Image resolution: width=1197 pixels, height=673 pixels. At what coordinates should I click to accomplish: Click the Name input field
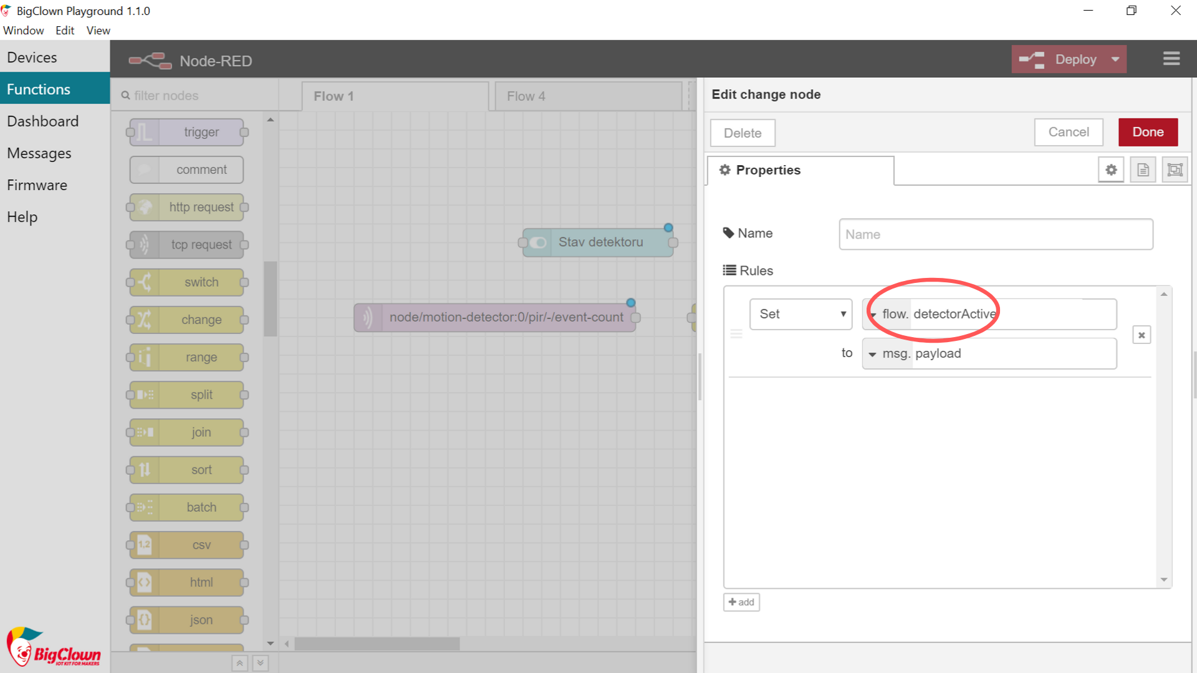tap(996, 234)
